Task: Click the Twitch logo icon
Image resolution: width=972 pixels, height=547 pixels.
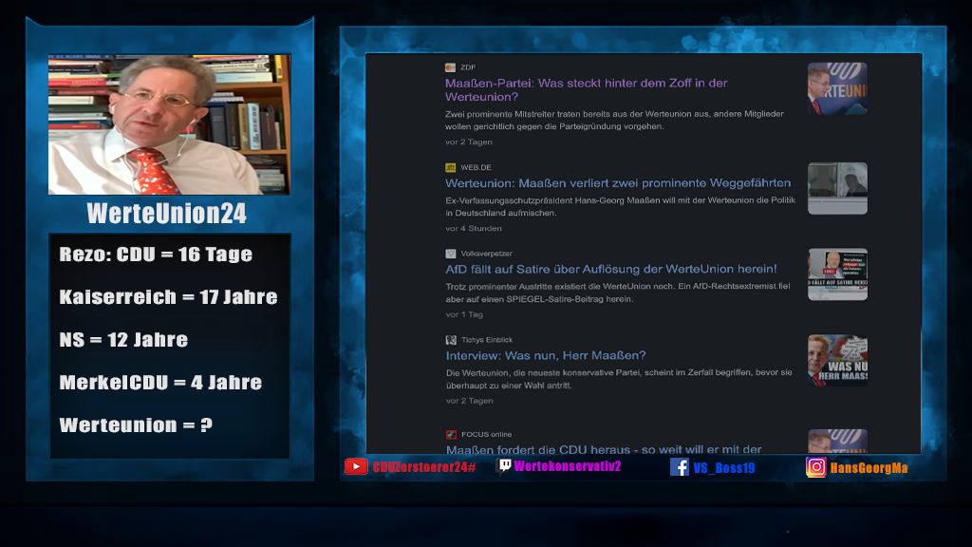Action: click(505, 465)
